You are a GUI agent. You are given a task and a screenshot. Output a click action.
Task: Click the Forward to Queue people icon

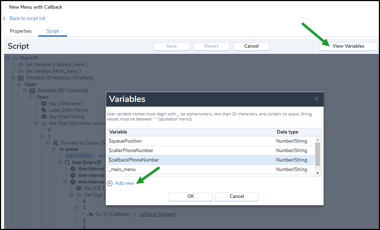click(56, 143)
